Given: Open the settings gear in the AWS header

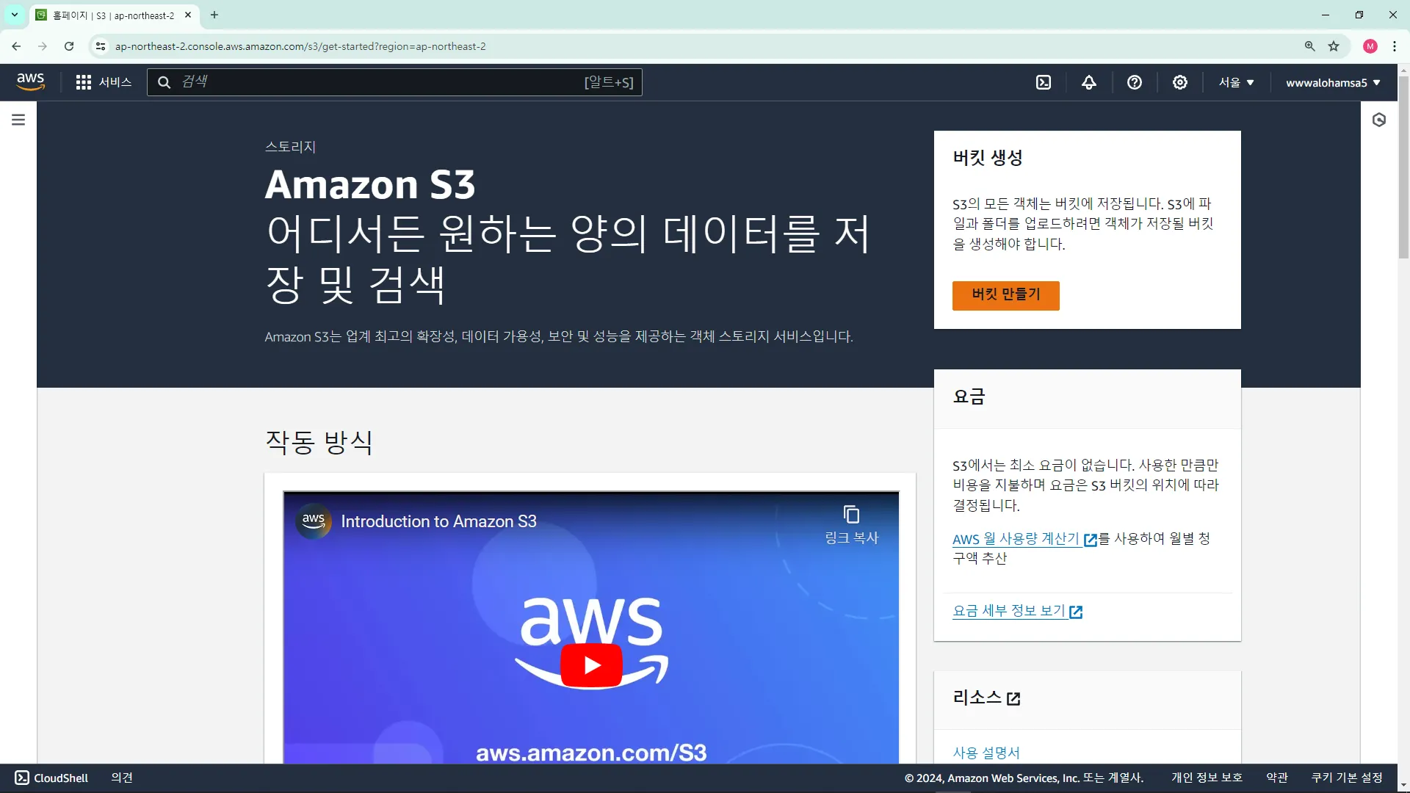Looking at the screenshot, I should 1180,82.
